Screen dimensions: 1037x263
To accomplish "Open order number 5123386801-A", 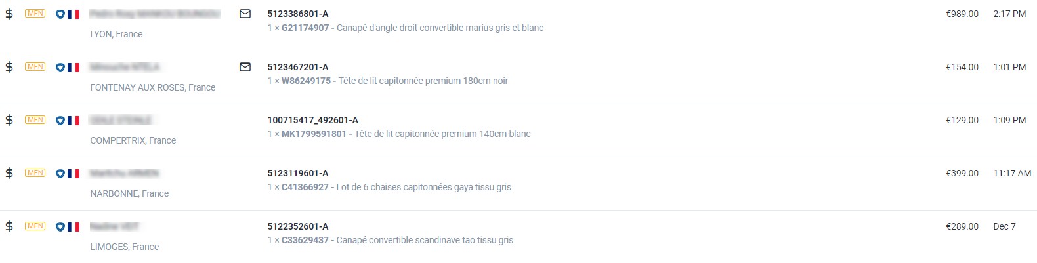I will coord(298,14).
